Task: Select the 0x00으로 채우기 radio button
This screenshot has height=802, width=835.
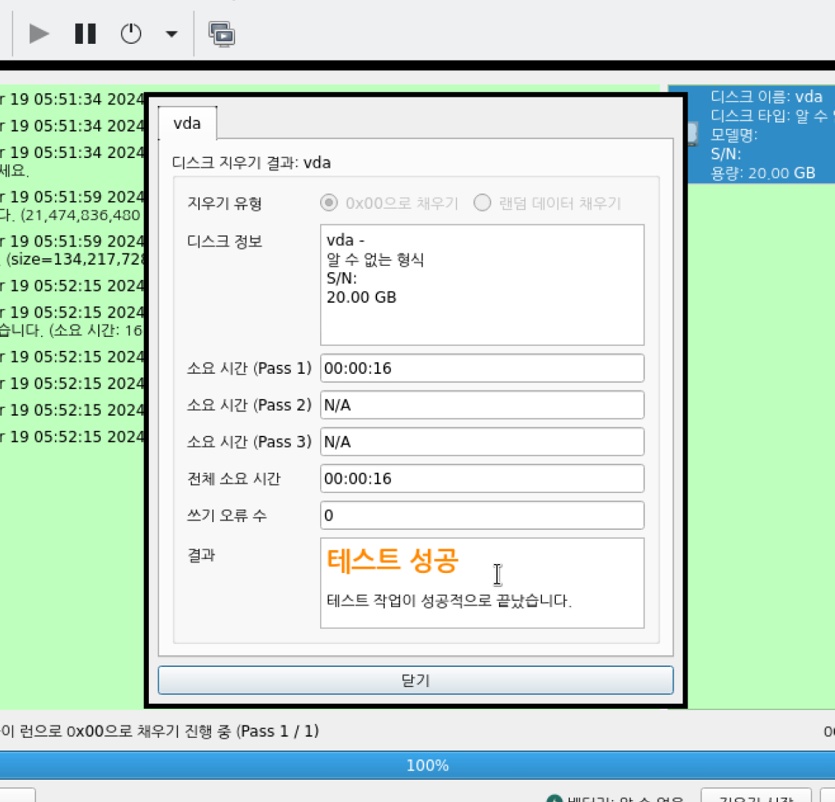Action: coord(328,203)
